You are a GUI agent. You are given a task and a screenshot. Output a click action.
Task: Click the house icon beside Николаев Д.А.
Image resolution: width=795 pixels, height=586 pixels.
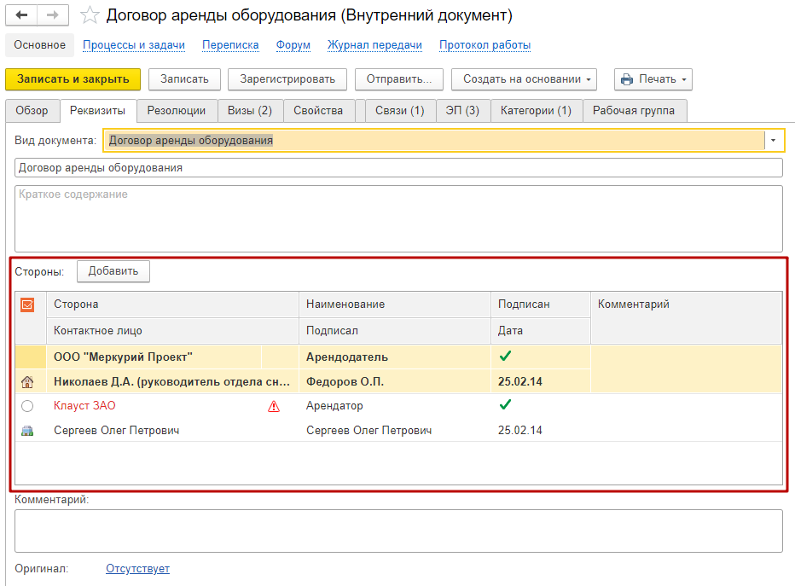coord(27,382)
